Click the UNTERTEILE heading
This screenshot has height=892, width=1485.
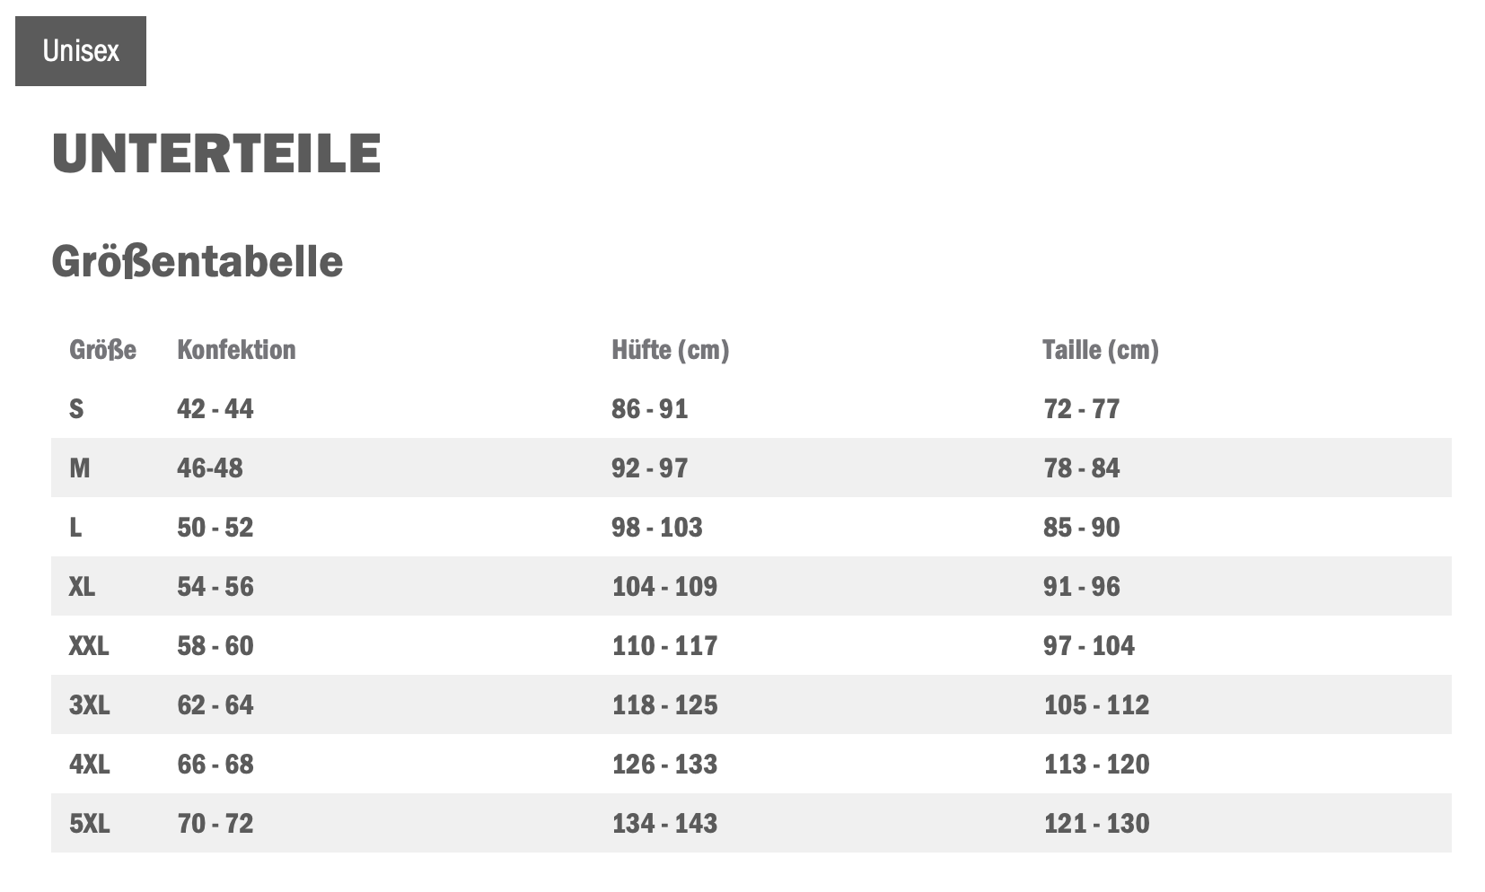[216, 153]
